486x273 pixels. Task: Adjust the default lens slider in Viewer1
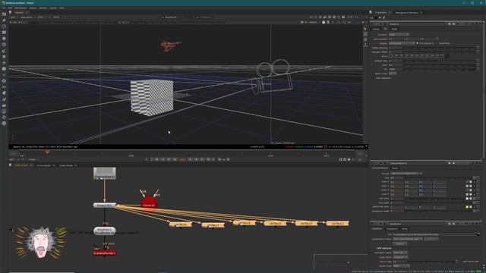coord(440,61)
